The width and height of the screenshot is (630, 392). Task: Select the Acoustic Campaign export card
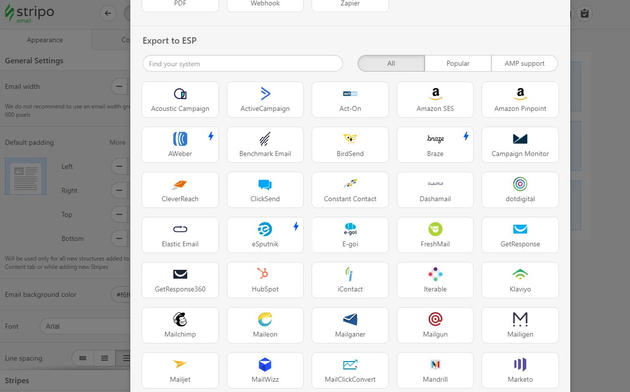[x=180, y=100]
